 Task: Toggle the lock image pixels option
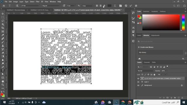point(145,75)
